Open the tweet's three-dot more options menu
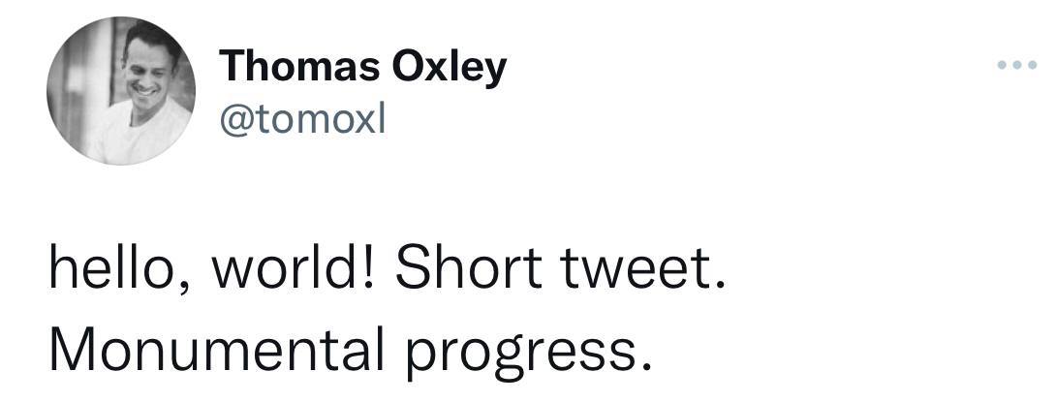 pyautogui.click(x=1018, y=66)
